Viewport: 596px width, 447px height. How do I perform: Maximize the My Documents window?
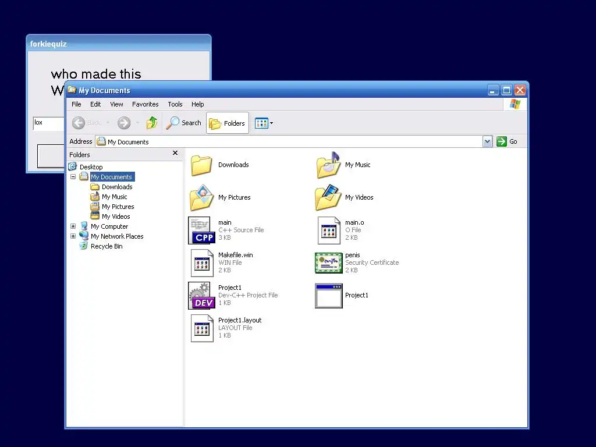pos(506,90)
